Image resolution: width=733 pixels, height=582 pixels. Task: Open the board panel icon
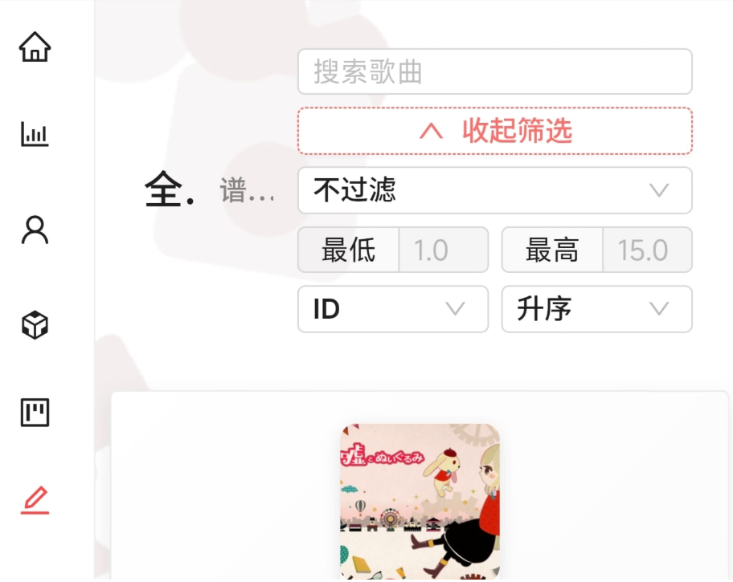35,412
